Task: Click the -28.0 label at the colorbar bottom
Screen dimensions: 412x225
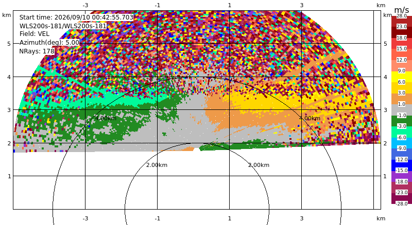Action: point(402,203)
